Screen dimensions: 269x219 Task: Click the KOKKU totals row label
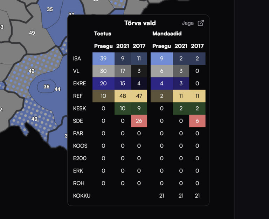tap(81, 196)
